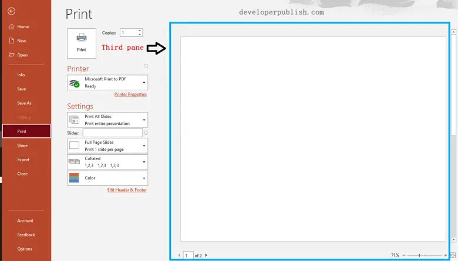Choose Save in the sidebar
The image size is (458, 261).
[21, 89]
